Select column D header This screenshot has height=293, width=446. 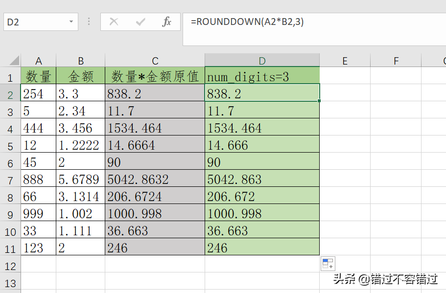coord(262,61)
